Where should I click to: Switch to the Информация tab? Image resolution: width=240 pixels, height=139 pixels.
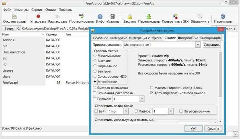210,38
